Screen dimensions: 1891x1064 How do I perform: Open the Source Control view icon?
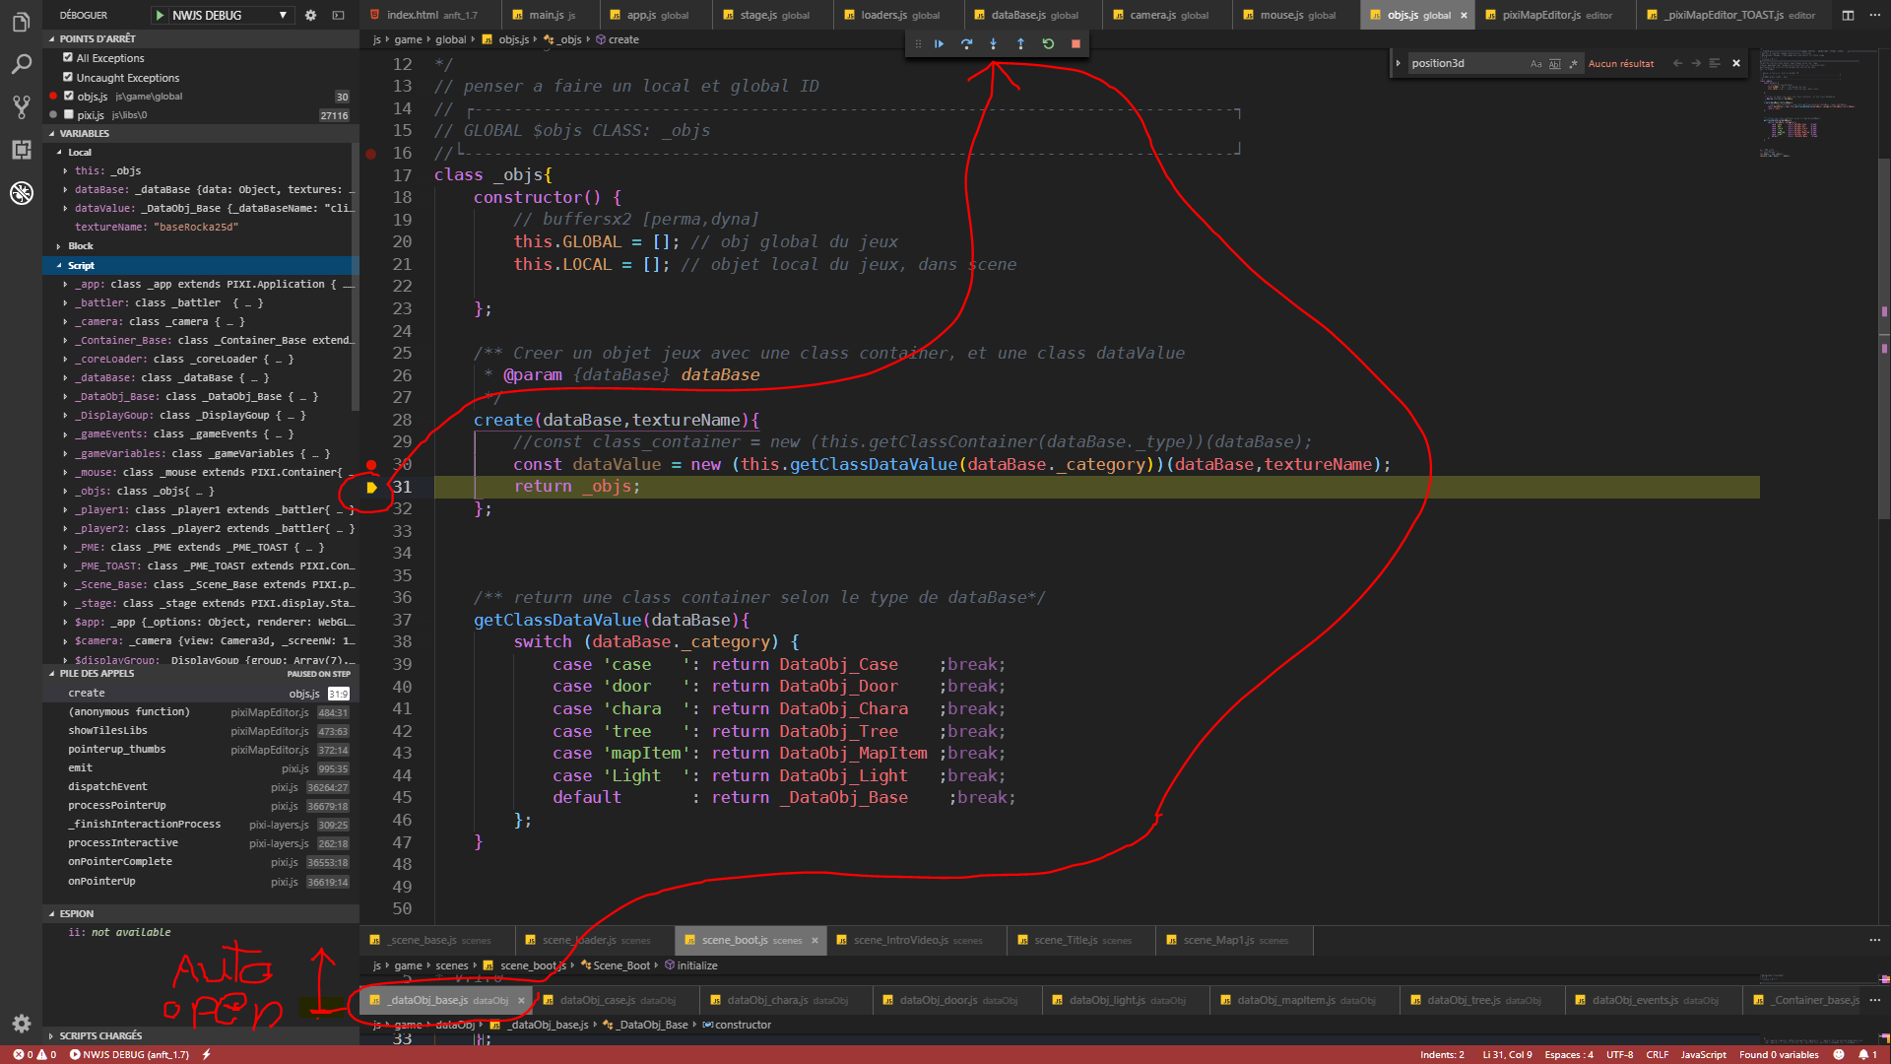point(21,107)
